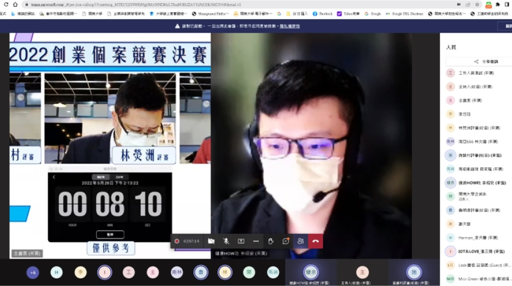
Task: Open the Yahoo bookmark in bookmarks bar
Action: tap(348, 14)
